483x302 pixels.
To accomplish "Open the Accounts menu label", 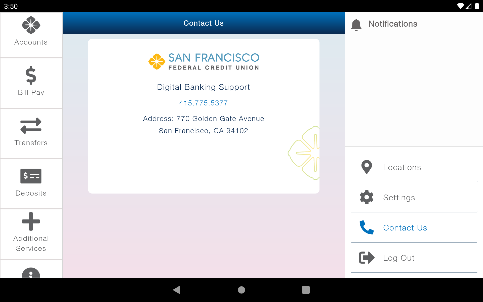I will point(31,42).
